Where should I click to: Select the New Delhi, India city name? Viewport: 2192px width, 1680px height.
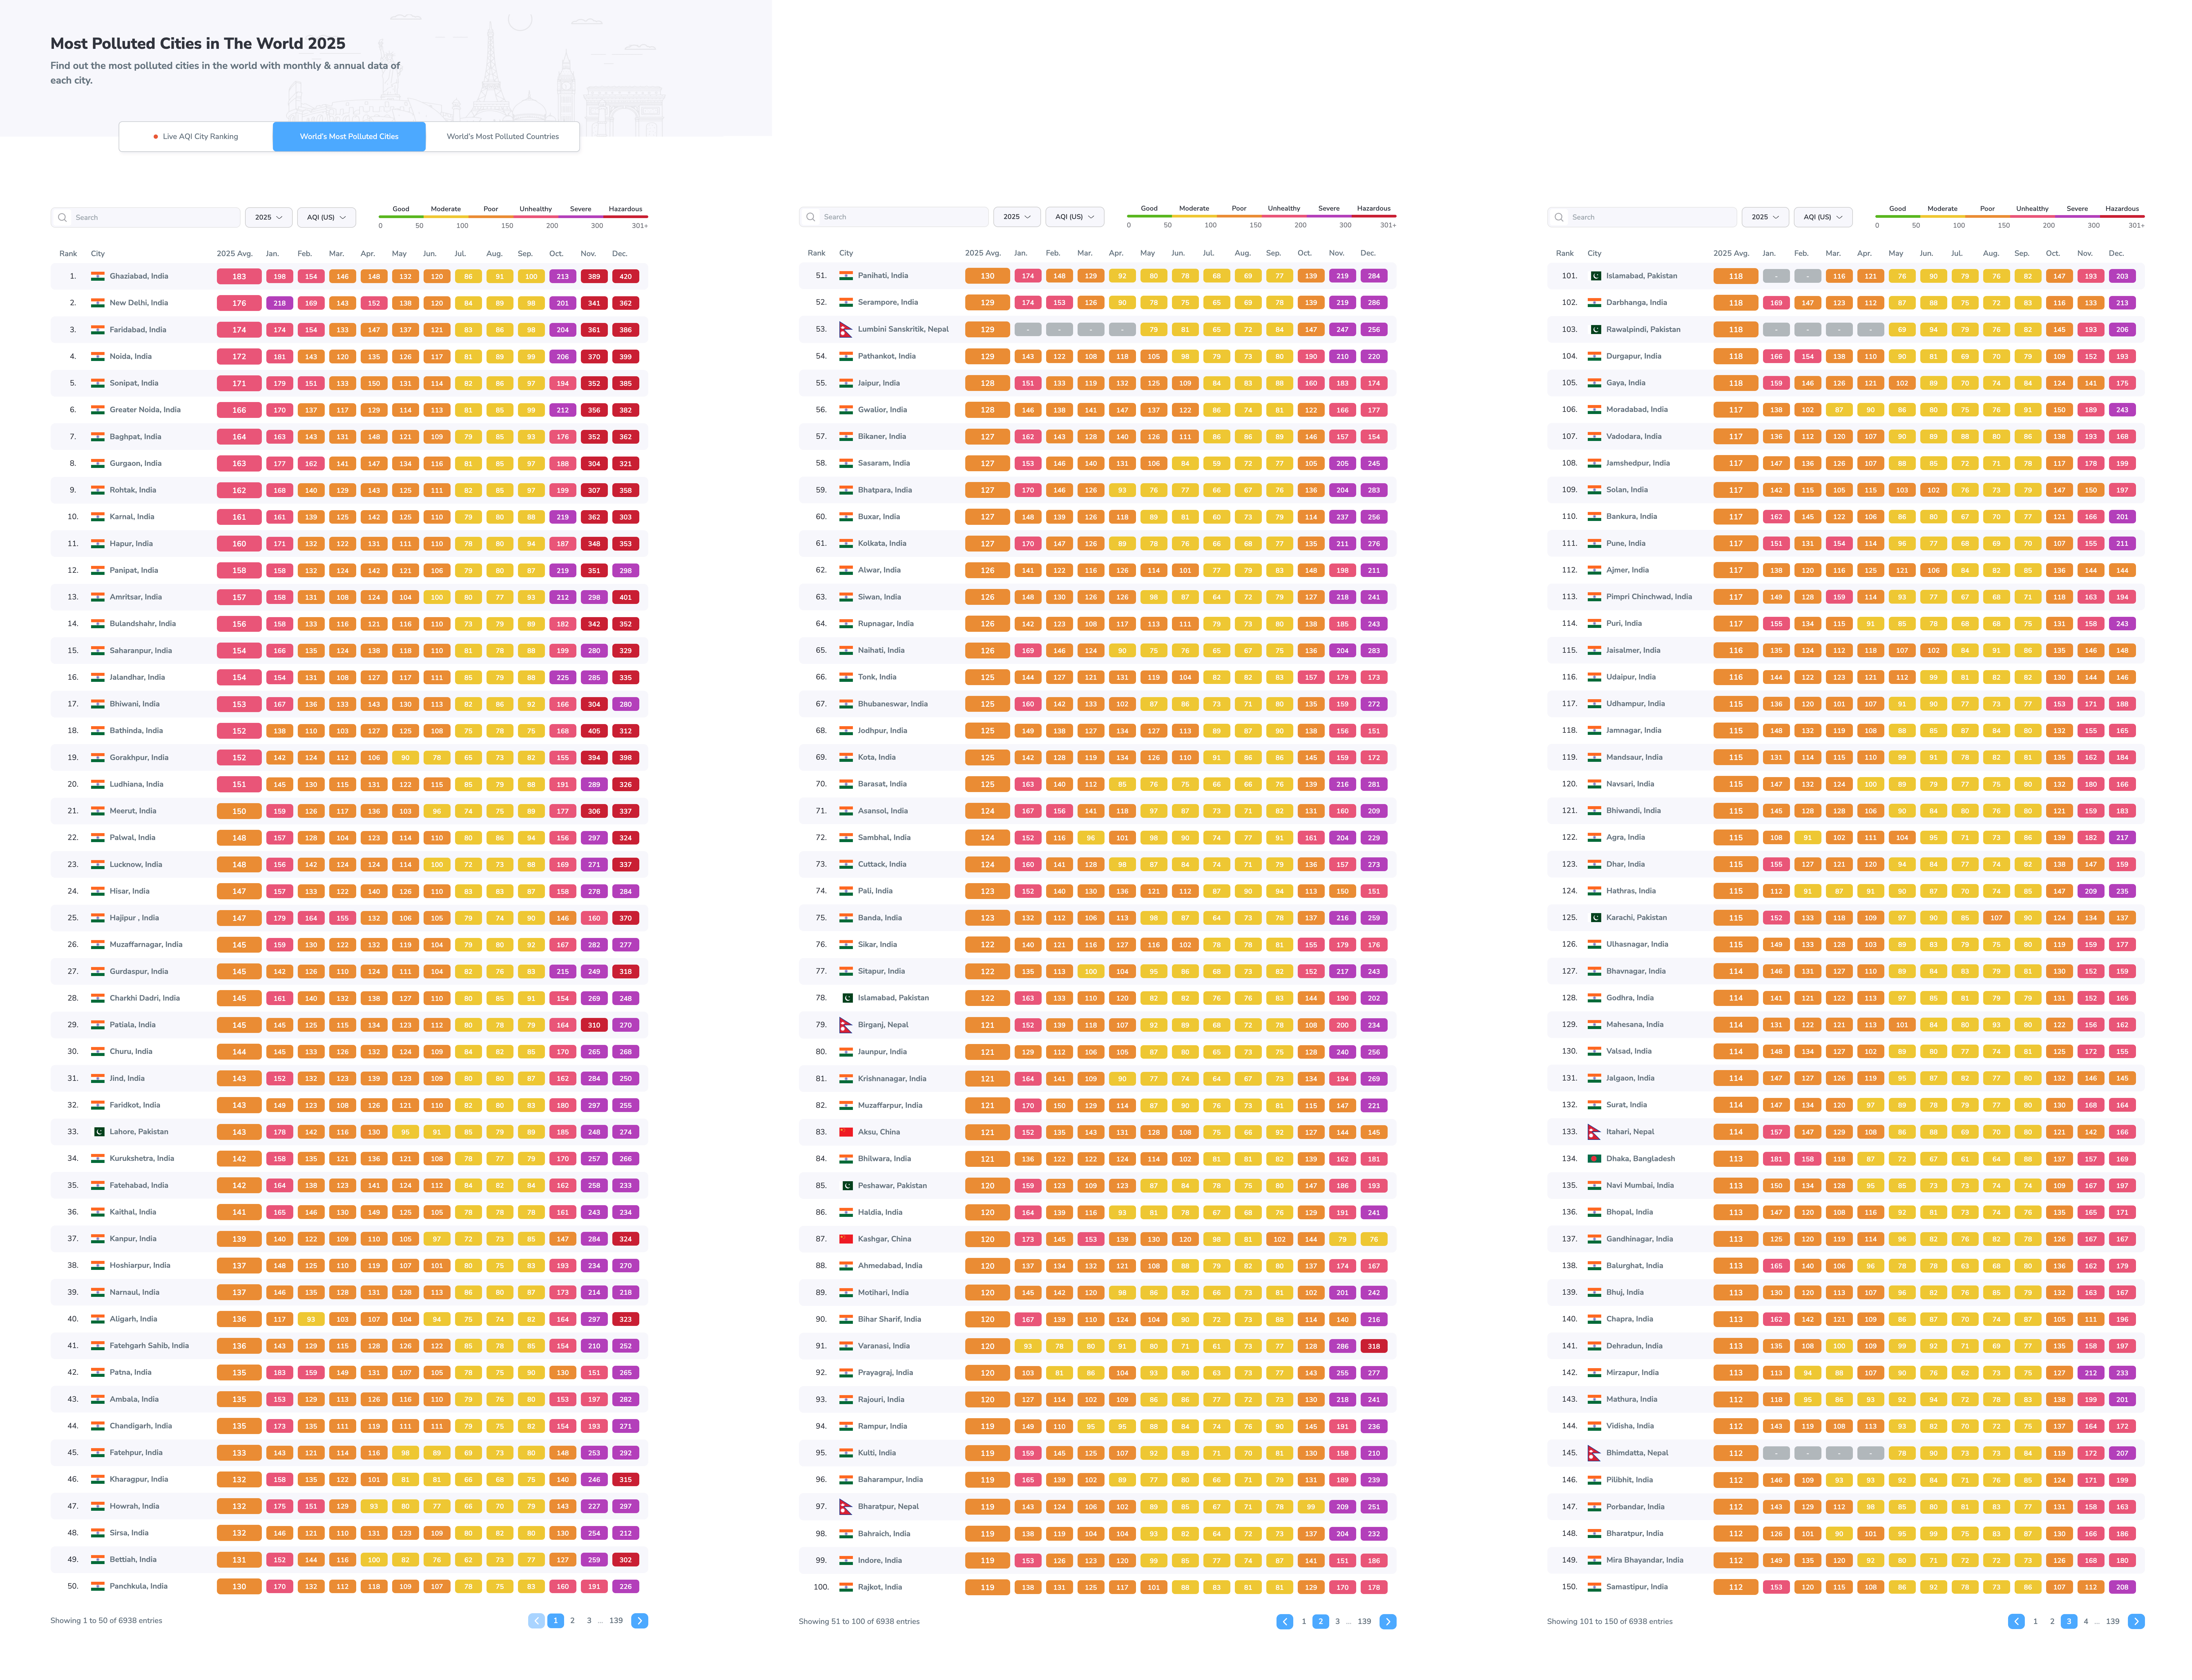pyautogui.click(x=139, y=303)
